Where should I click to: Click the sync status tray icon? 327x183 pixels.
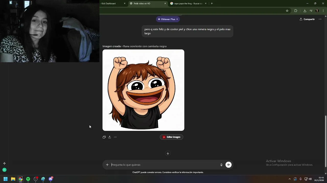tap(295, 179)
